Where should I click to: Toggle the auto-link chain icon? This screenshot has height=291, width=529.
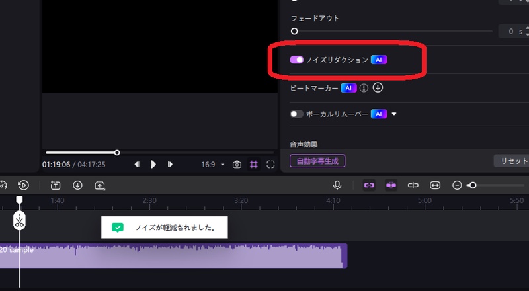369,185
